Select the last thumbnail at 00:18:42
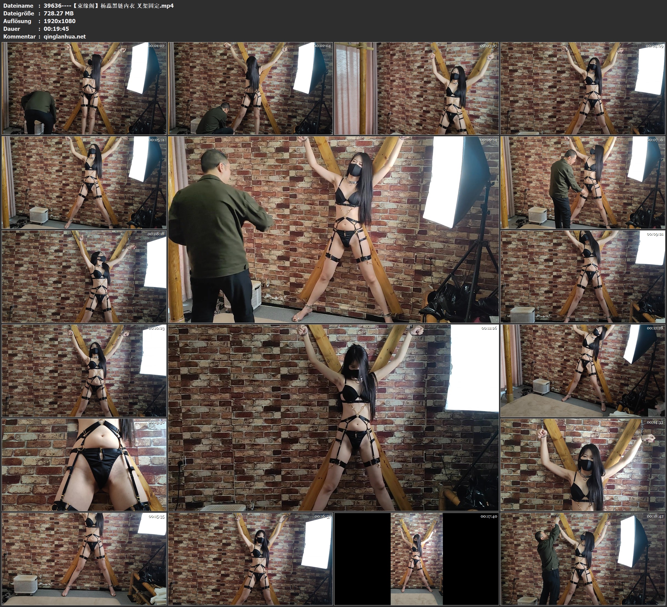 coord(583,559)
